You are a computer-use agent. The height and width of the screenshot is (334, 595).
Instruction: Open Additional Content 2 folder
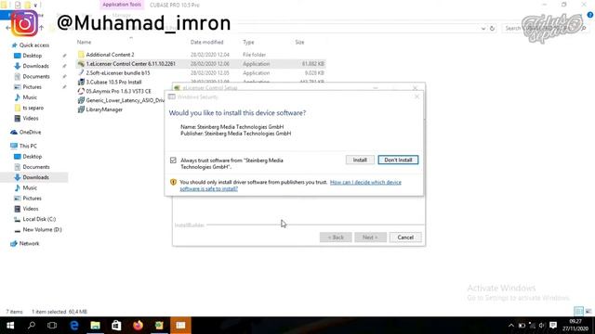110,55
